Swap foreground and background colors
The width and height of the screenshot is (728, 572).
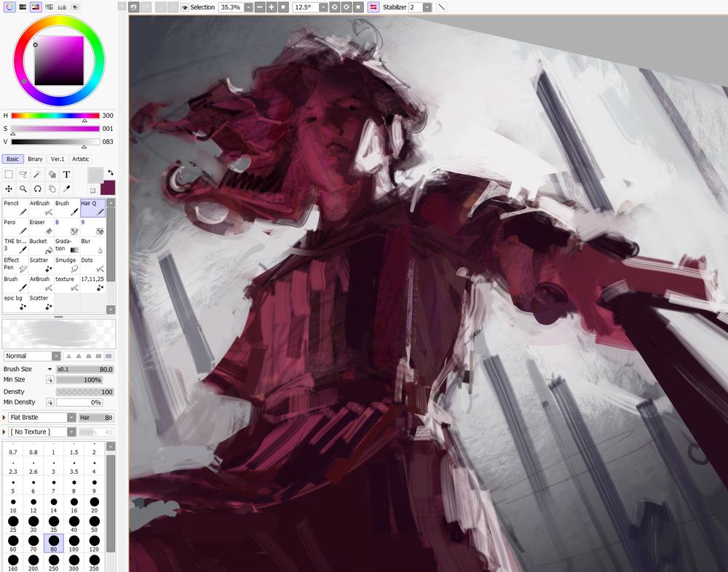111,172
